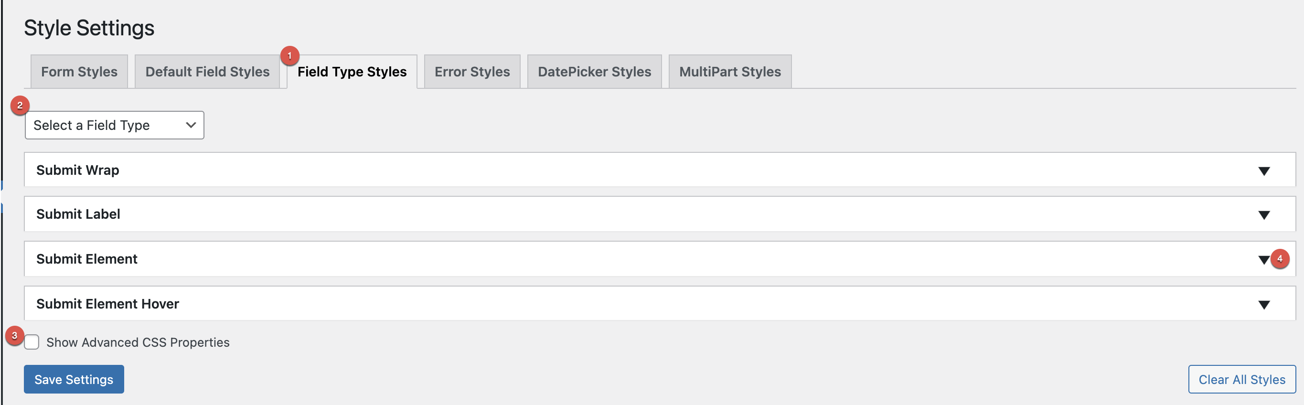Click the Save Settings button
The height and width of the screenshot is (405, 1304).
tap(74, 379)
